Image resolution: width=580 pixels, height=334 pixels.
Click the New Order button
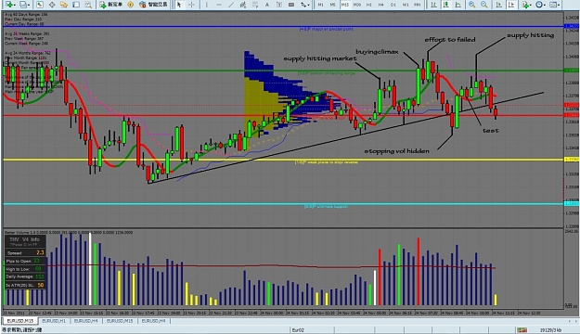111,5
